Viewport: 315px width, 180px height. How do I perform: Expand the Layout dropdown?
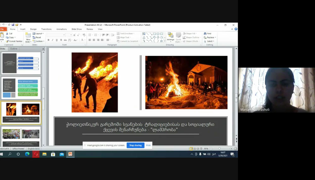[x=38, y=34]
